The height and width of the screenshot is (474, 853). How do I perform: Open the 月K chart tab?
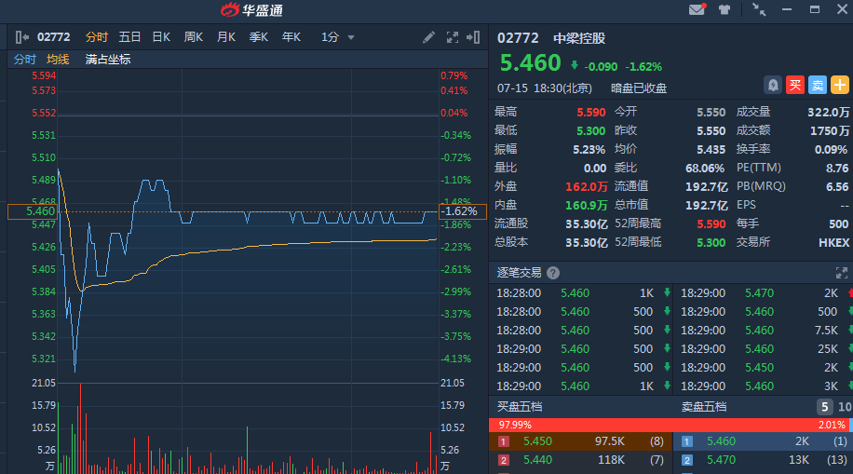pyautogui.click(x=225, y=37)
